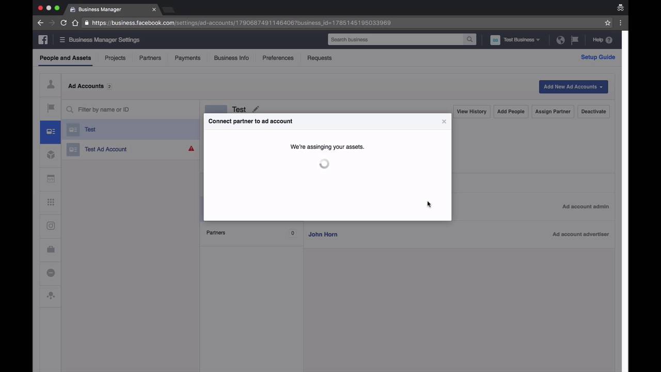
Task: Click the Search business input field
Action: [x=396, y=39]
